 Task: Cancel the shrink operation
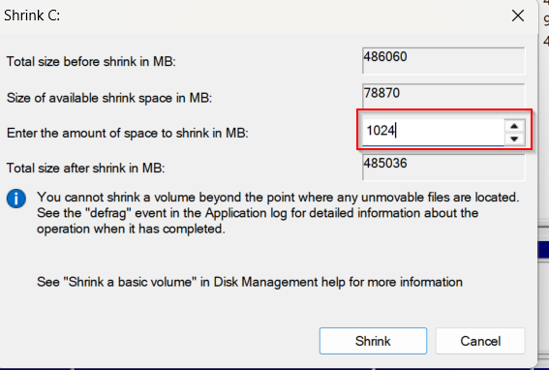pyautogui.click(x=480, y=341)
